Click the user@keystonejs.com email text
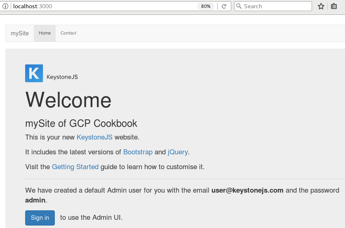Image resolution: width=345 pixels, height=228 pixels. [247, 190]
